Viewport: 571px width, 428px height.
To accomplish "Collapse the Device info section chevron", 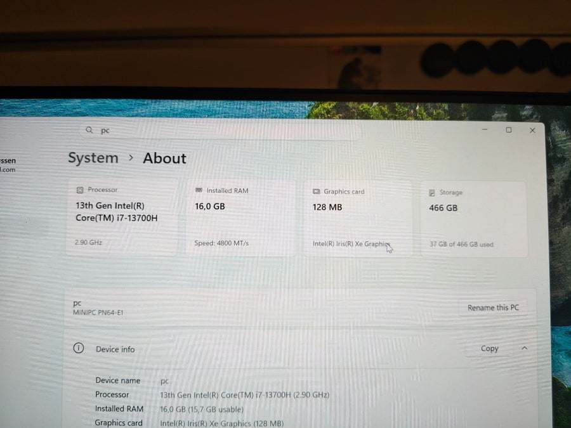I will point(525,348).
